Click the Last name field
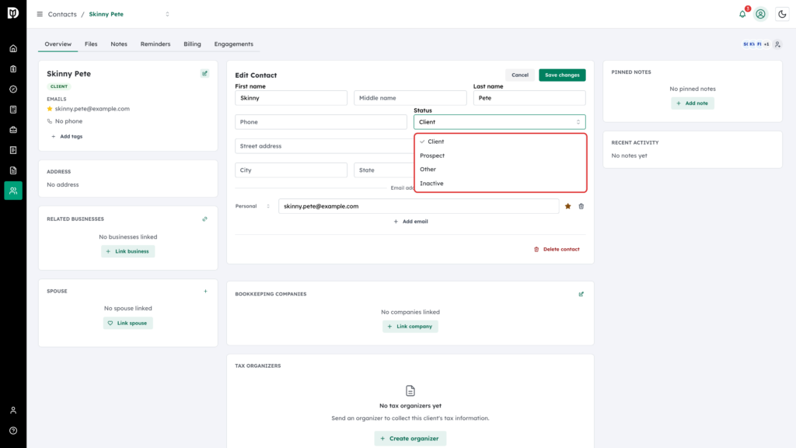 529,98
